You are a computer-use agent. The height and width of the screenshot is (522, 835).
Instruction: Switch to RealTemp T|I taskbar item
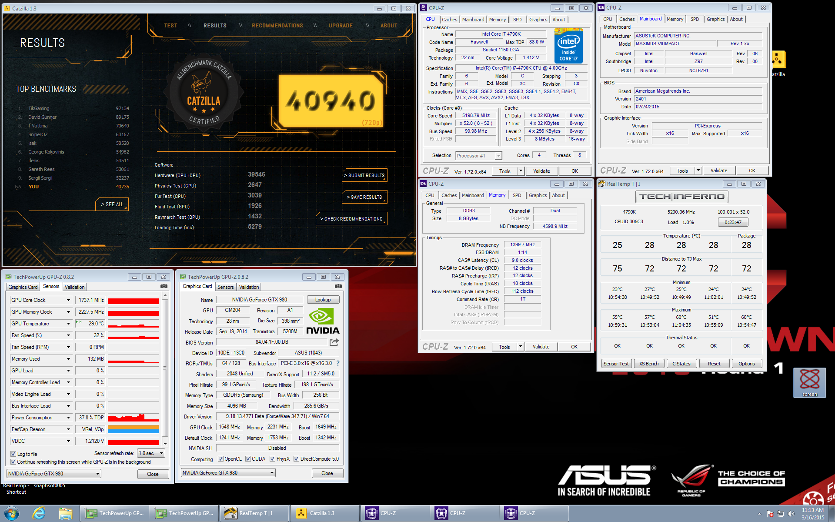tap(255, 513)
